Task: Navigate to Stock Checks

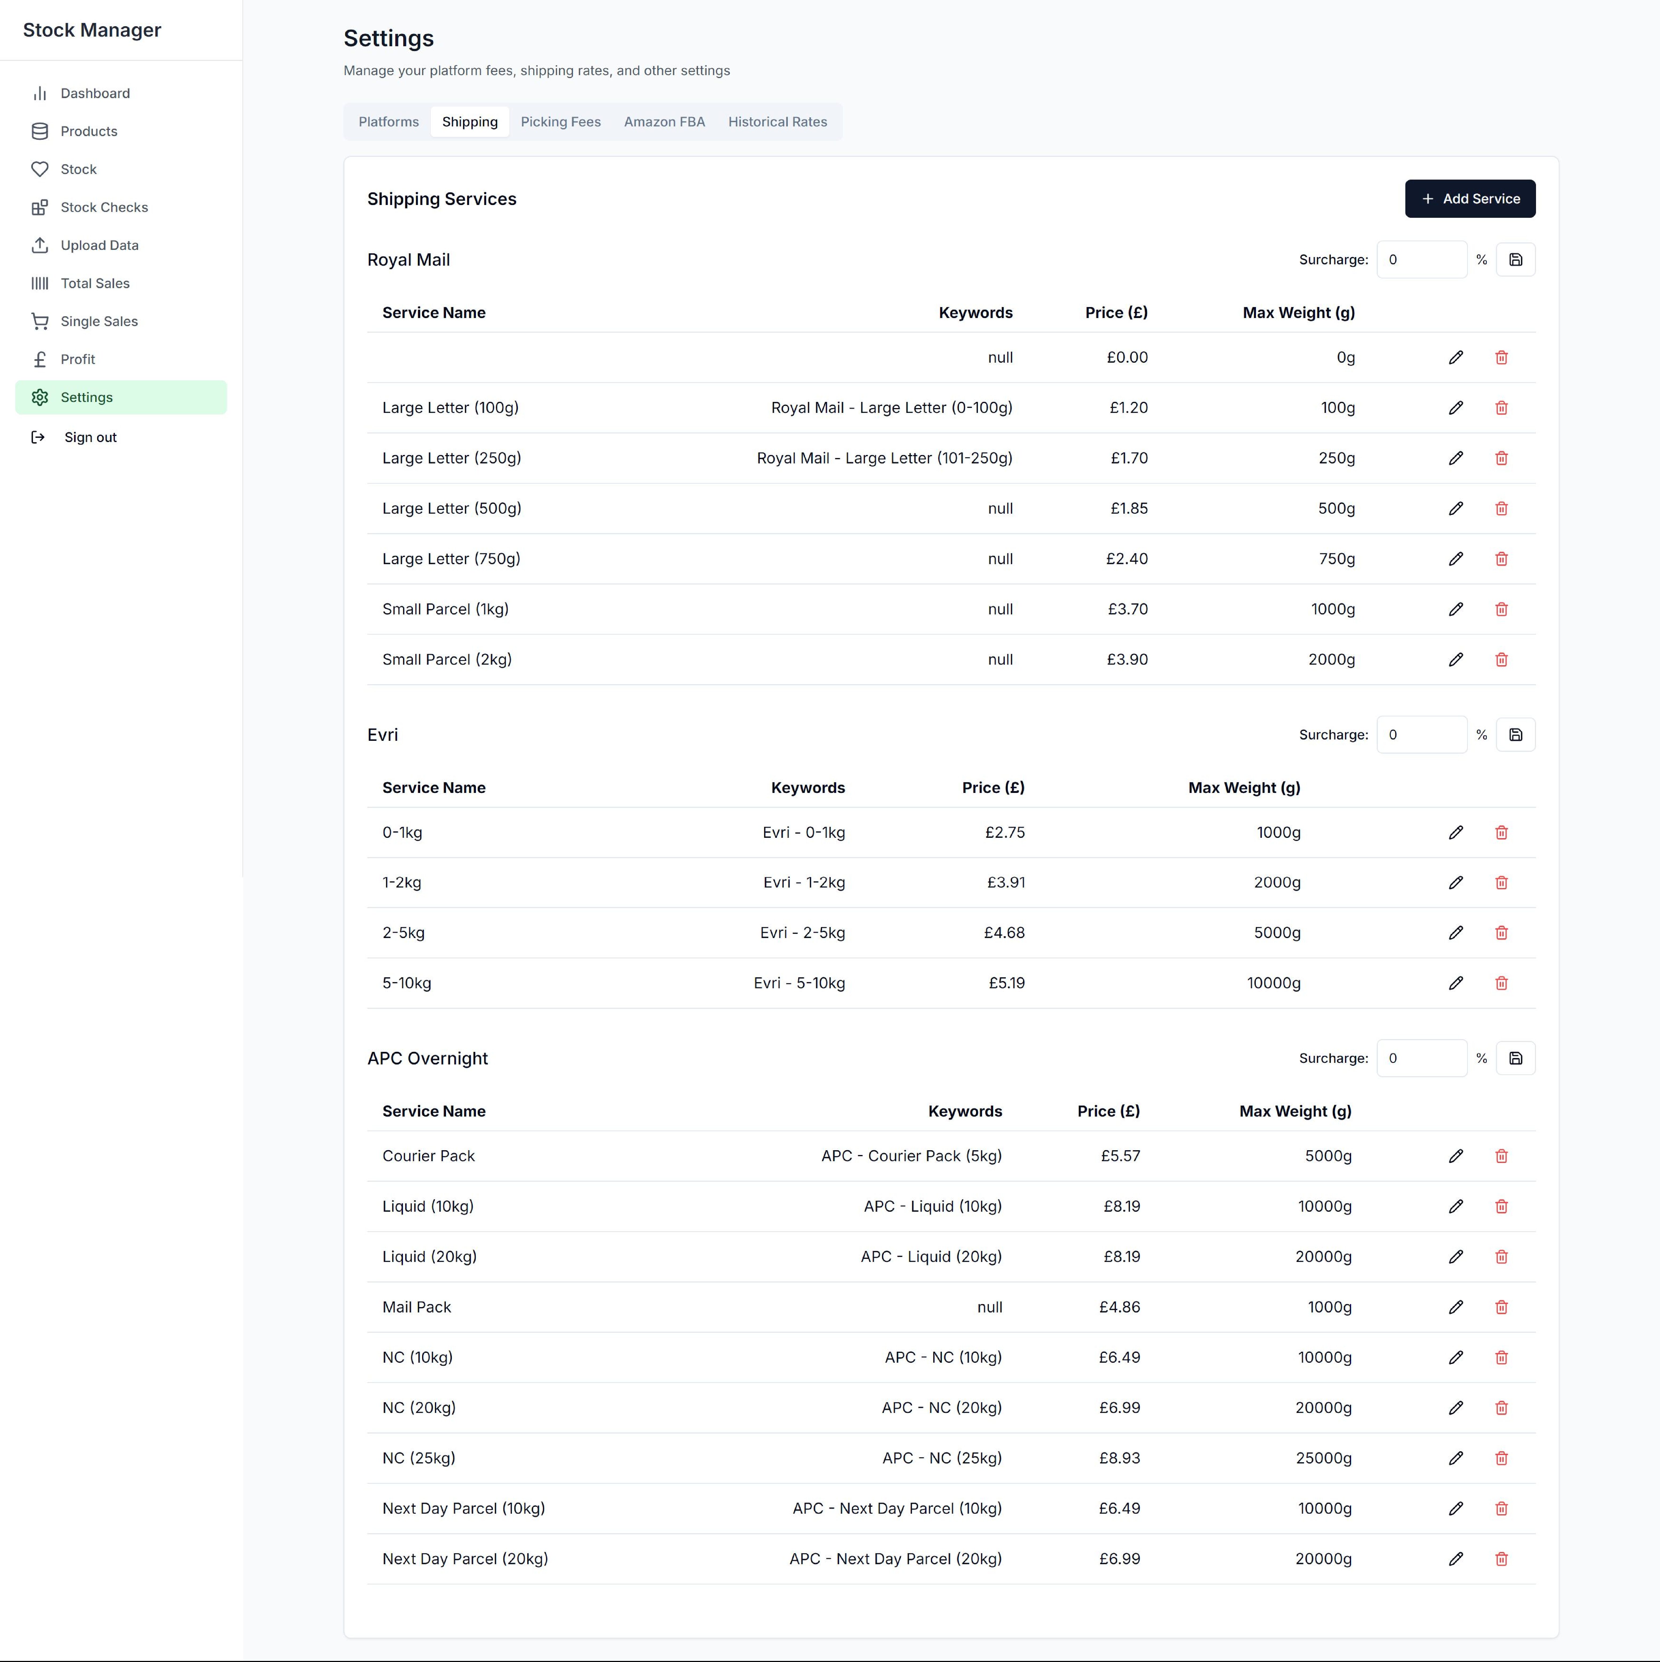Action: click(121, 207)
